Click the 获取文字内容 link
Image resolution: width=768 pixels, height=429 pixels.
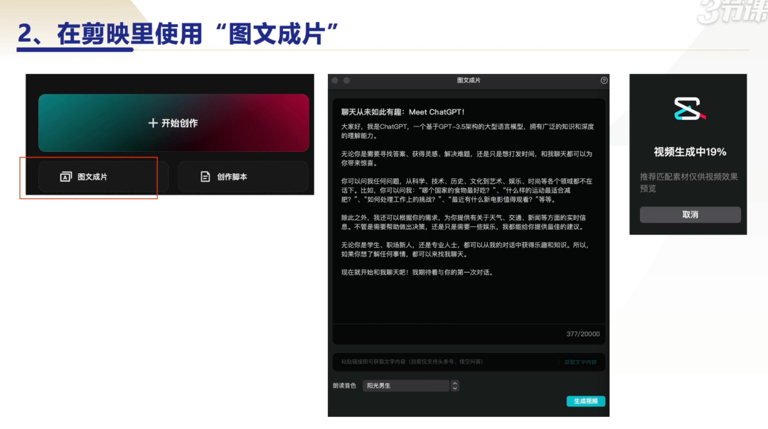pyautogui.click(x=580, y=362)
